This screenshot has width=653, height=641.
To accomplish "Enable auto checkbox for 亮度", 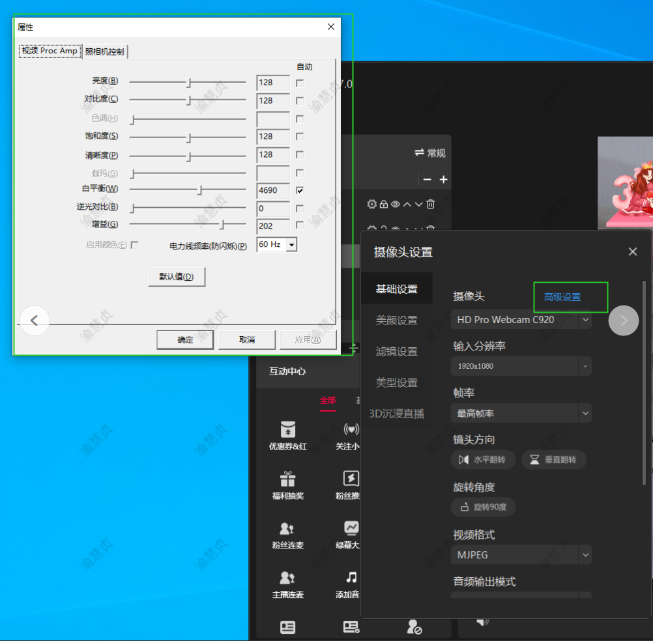I will pyautogui.click(x=300, y=83).
